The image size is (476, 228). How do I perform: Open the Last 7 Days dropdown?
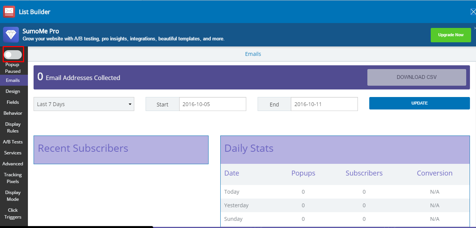(x=84, y=104)
